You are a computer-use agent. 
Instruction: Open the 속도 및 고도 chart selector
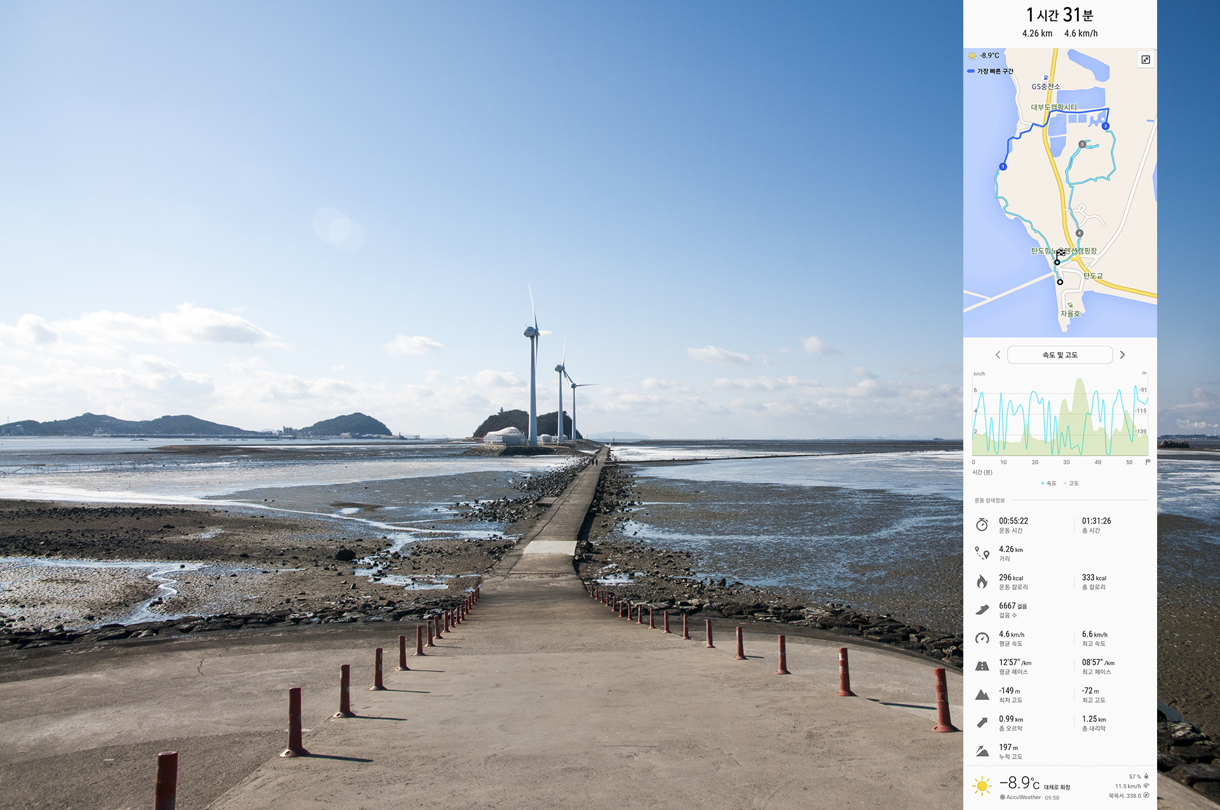click(x=1059, y=355)
